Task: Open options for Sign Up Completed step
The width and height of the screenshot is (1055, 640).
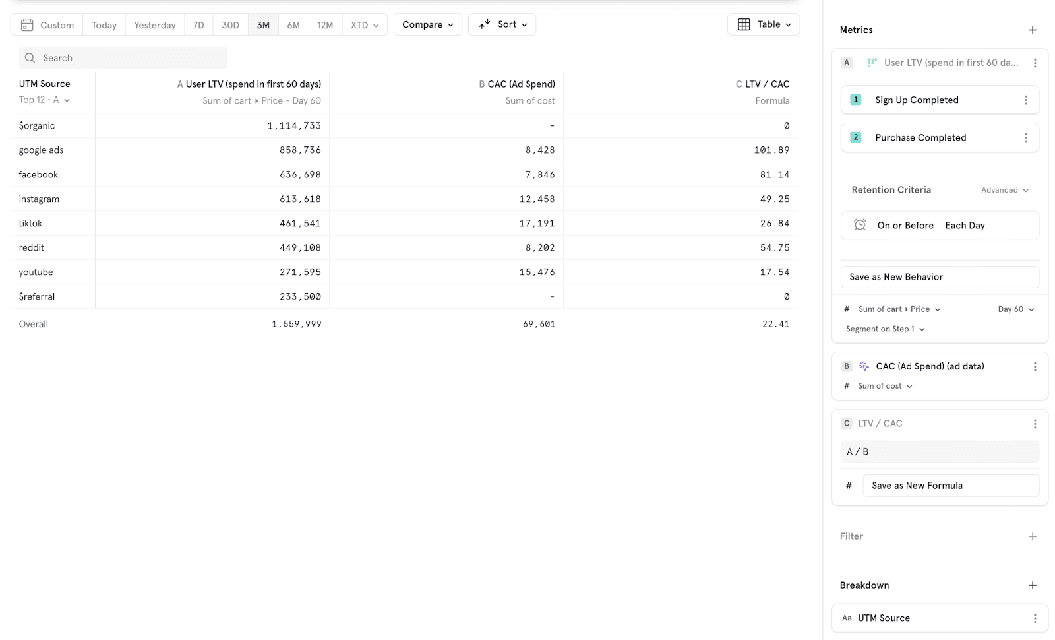Action: 1025,100
